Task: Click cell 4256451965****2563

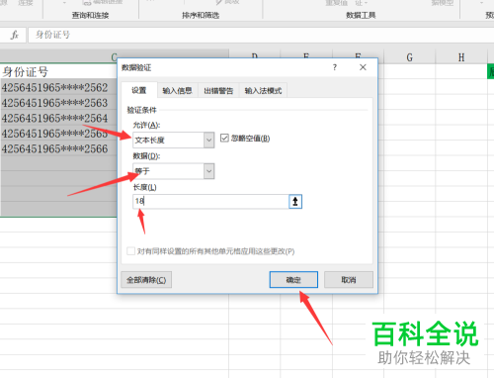Action: tap(58, 103)
